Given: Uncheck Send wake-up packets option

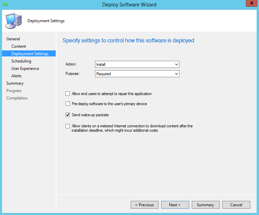Looking at the screenshot, I should pos(68,115).
